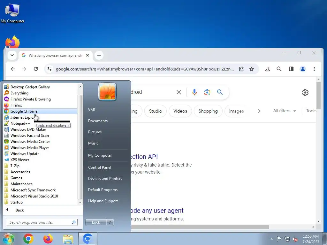This screenshot has height=245, width=327.
Task: Open the shutdown options arrow next to Lock
Action: [110, 222]
